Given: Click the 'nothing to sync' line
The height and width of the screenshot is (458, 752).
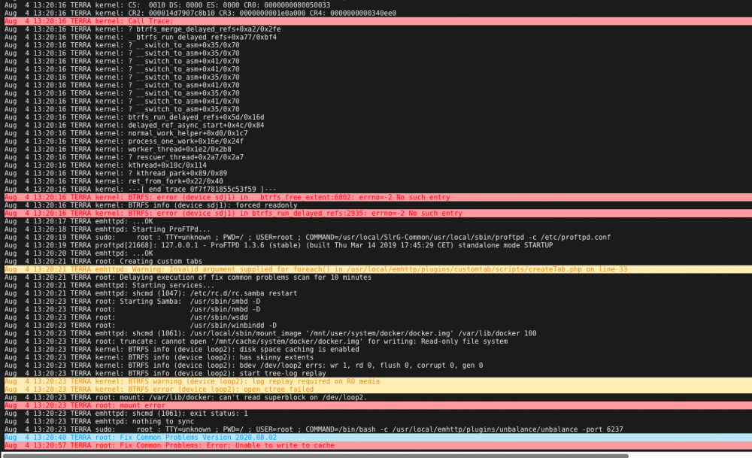Looking at the screenshot, I should click(99, 421).
